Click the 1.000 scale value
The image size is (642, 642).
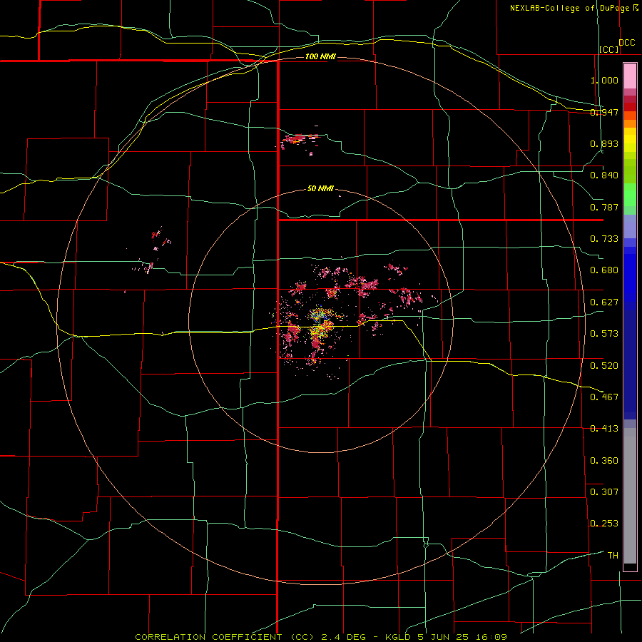coord(604,80)
